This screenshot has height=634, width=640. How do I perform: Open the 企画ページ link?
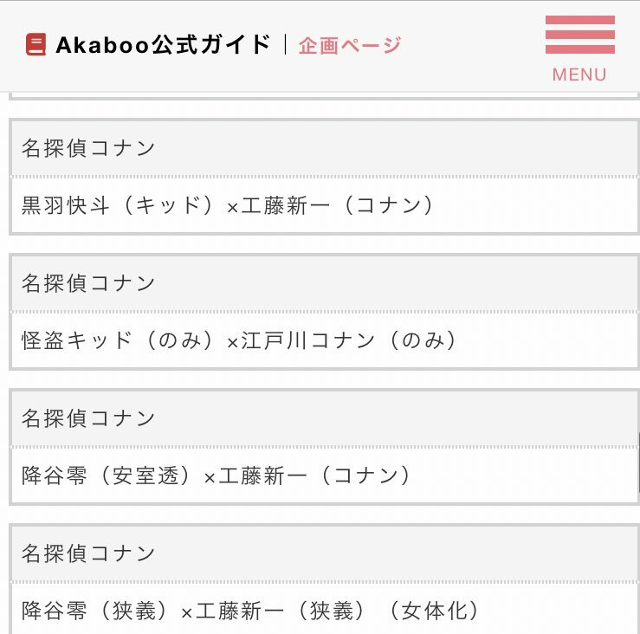pyautogui.click(x=350, y=45)
